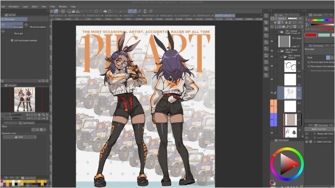
Task: Open the Better Line Color action set dropdown
Action: click(319, 129)
